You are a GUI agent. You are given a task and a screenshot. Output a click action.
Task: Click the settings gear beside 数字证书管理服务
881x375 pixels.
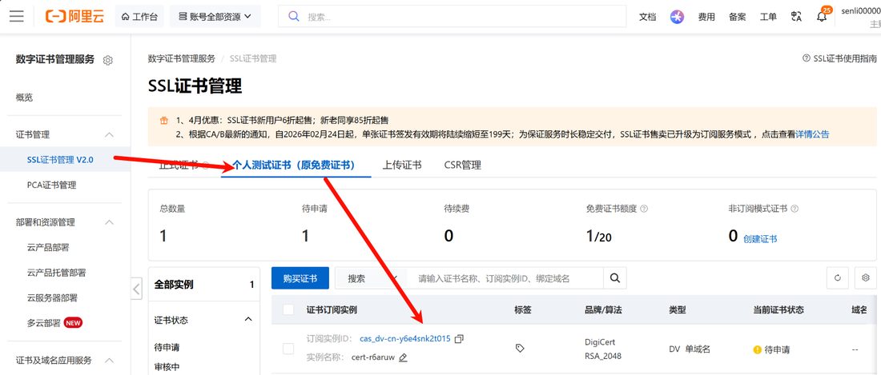[108, 60]
